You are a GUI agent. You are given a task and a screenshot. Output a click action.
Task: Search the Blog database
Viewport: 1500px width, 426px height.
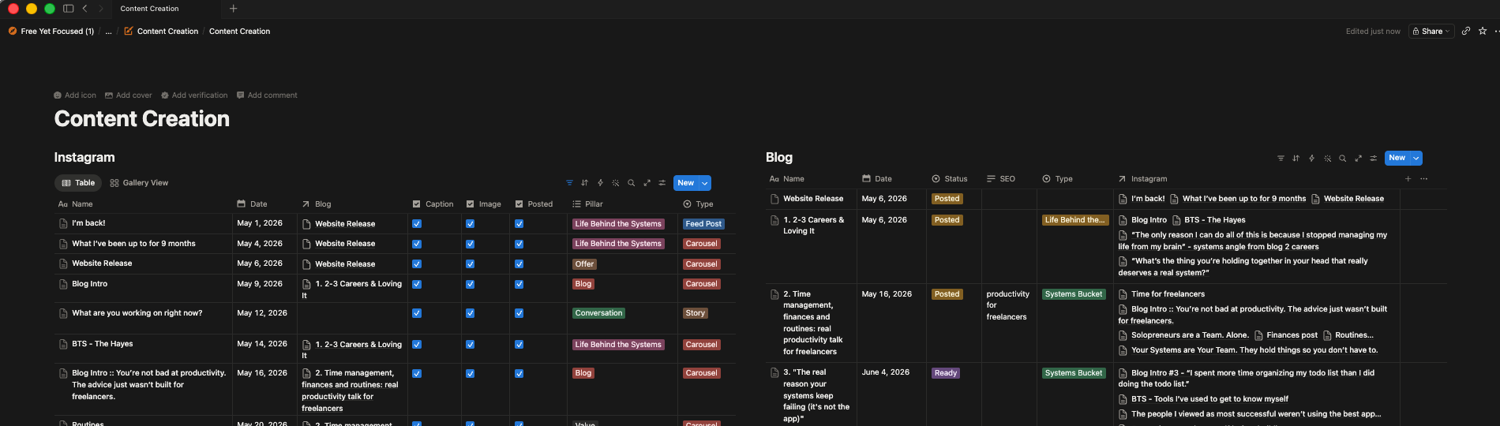pos(1342,159)
